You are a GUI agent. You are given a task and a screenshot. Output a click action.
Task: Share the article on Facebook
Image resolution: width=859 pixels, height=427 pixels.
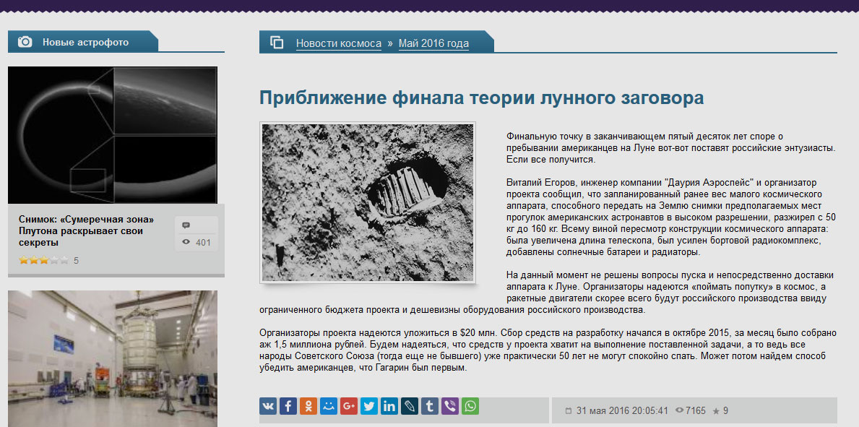click(x=288, y=406)
